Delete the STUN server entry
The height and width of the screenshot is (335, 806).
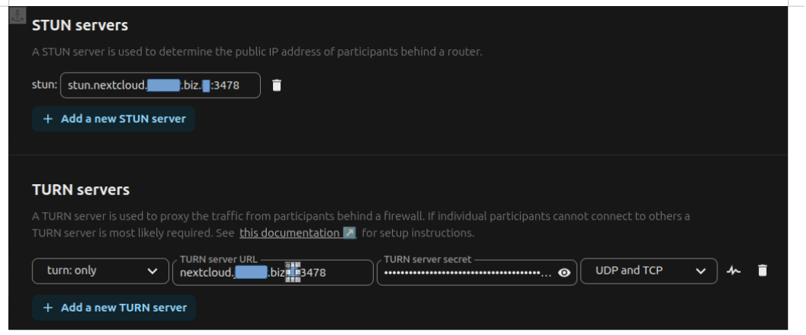pos(277,86)
